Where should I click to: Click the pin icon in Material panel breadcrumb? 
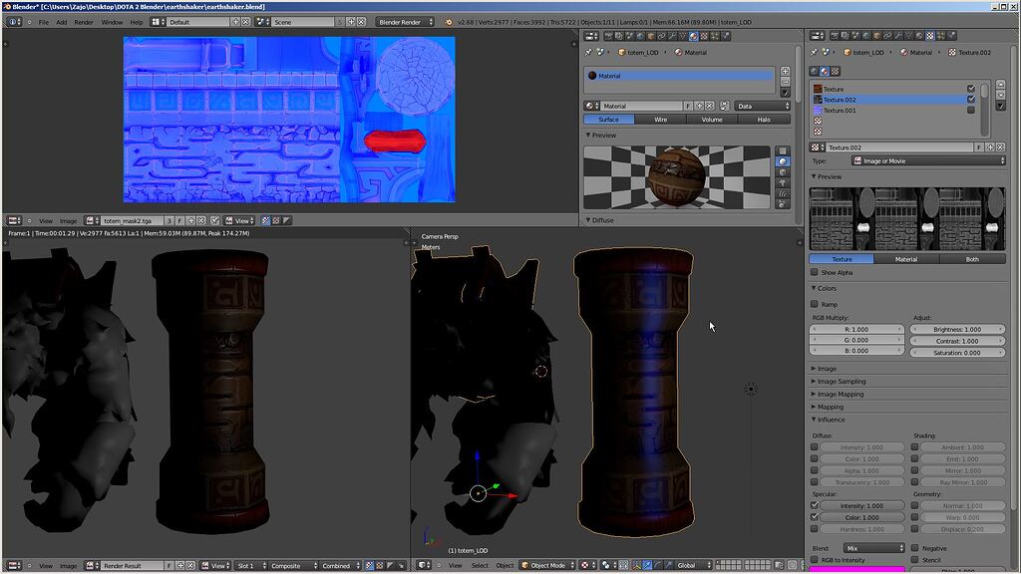588,52
